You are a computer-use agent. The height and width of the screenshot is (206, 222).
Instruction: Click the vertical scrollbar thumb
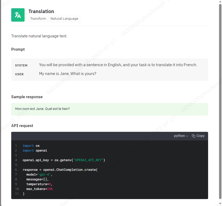click(220, 101)
